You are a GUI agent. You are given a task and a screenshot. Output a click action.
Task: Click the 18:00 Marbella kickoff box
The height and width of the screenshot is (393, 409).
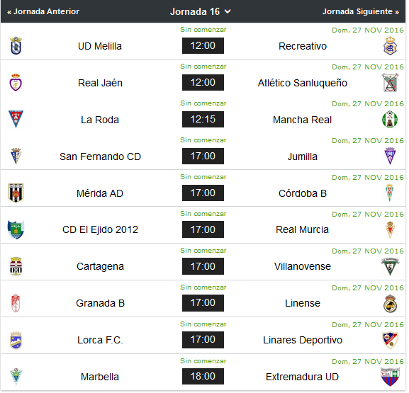[x=203, y=377]
